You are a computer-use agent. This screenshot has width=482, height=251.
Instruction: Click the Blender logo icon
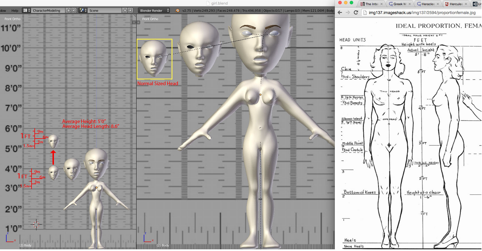(177, 10)
